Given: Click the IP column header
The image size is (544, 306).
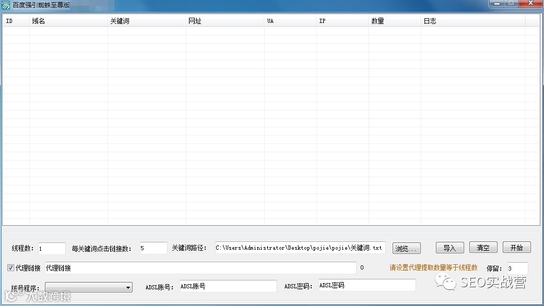Looking at the screenshot, I should pyautogui.click(x=342, y=21).
